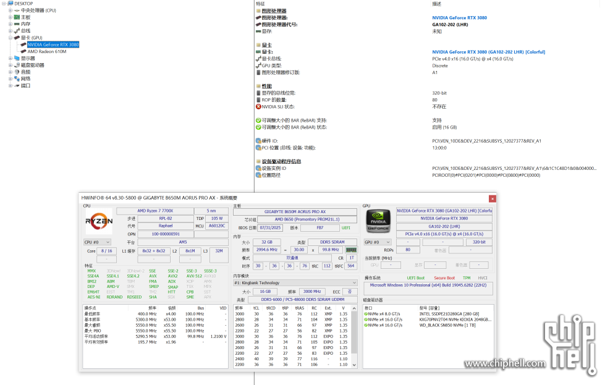Collapse the 显卡 (GPU) tree node
This screenshot has height=385, width=605.
click(11, 38)
